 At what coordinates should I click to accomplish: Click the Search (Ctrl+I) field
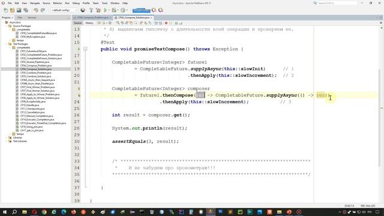click(x=337, y=3)
